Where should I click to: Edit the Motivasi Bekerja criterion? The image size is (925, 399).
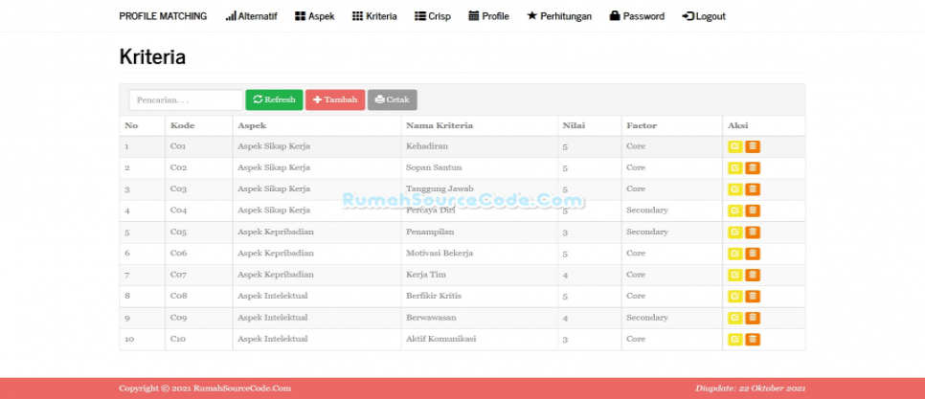pos(735,254)
